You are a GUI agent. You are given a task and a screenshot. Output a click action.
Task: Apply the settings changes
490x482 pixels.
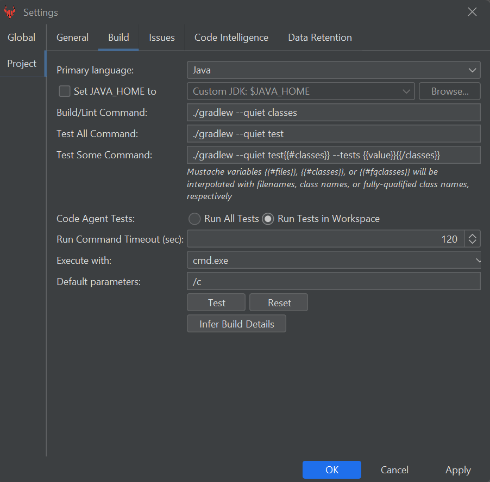(458, 470)
